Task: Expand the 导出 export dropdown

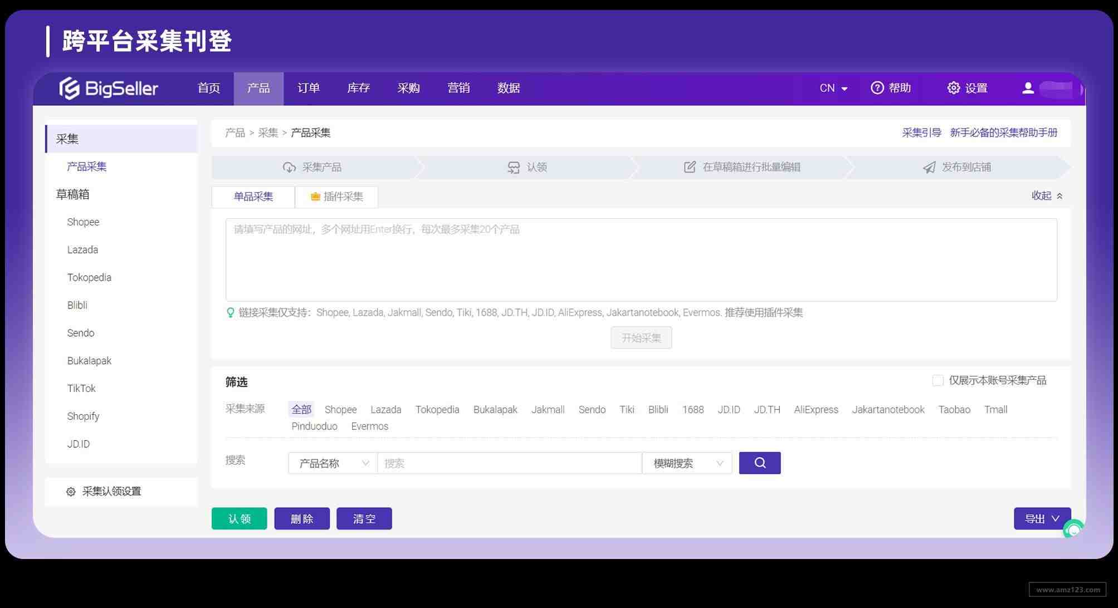Action: coord(1042,518)
